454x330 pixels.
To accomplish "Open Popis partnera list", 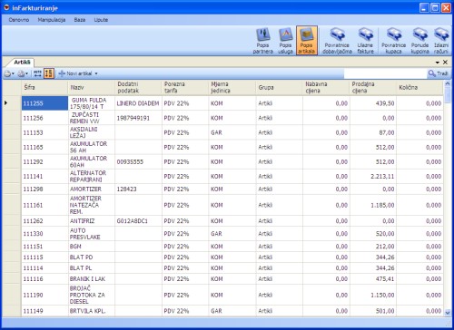I will [262, 41].
